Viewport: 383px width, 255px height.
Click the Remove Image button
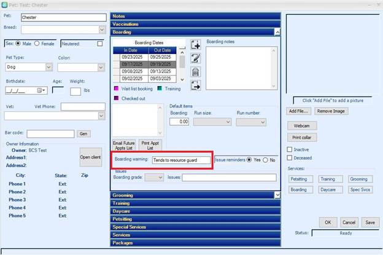[331, 111]
